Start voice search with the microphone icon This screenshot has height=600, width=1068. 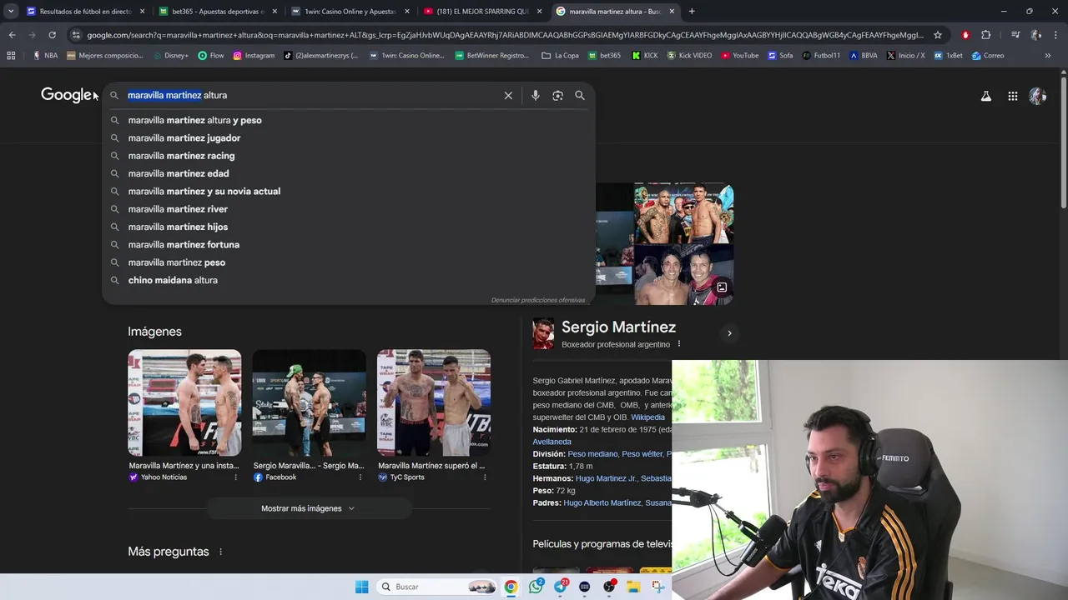pyautogui.click(x=536, y=96)
